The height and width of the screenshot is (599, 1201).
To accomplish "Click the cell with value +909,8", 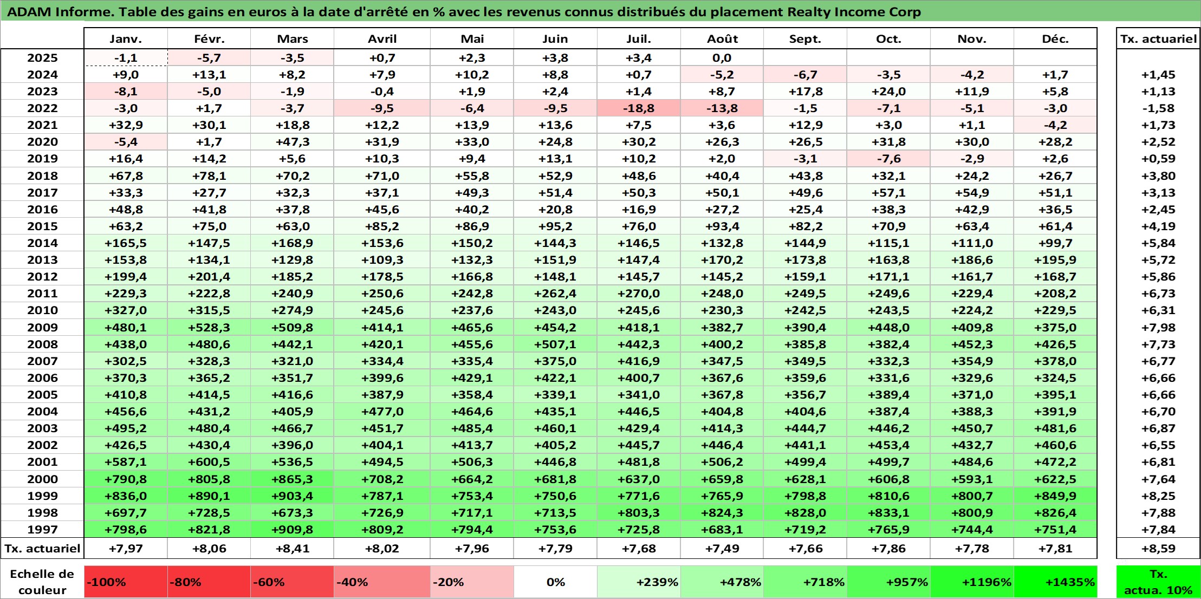I will click(292, 530).
